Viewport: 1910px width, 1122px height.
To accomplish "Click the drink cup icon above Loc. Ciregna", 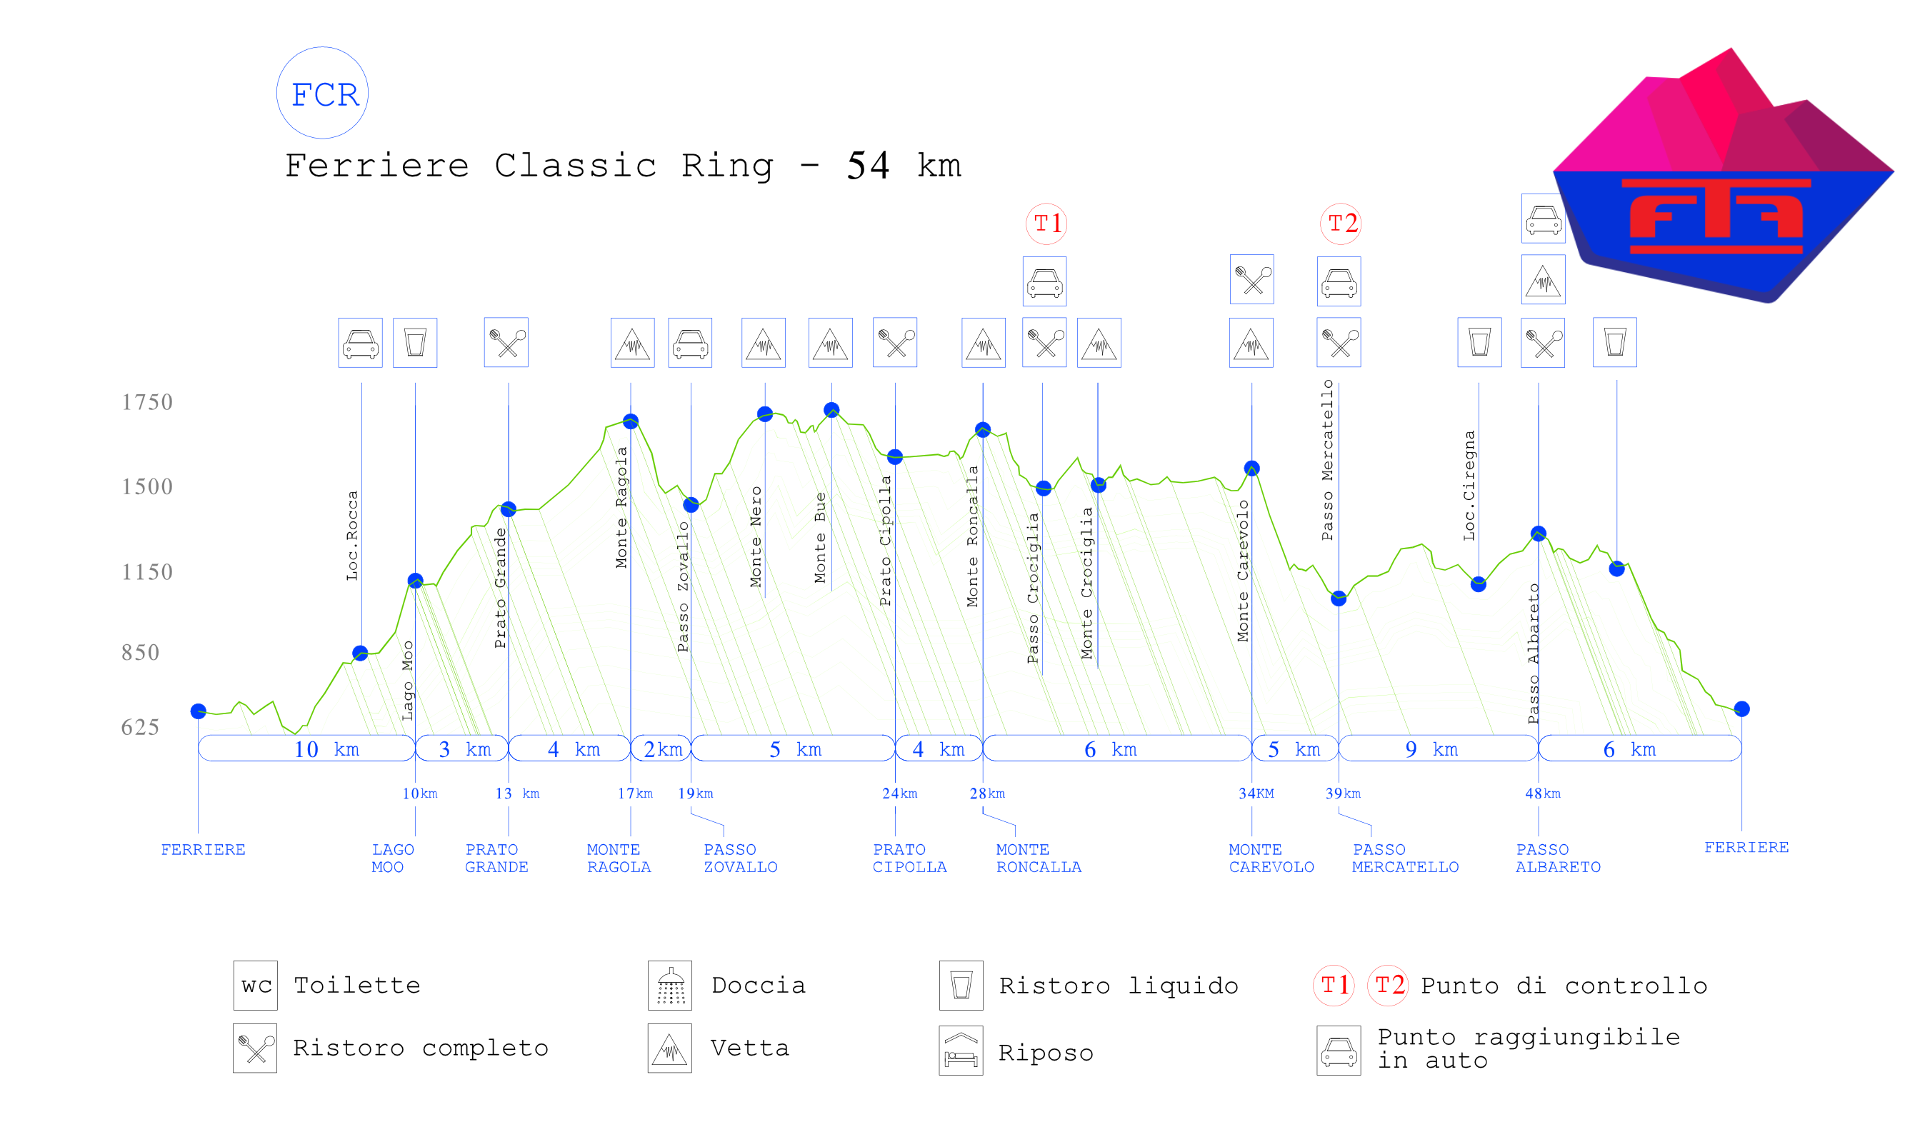I will pyautogui.click(x=1479, y=344).
